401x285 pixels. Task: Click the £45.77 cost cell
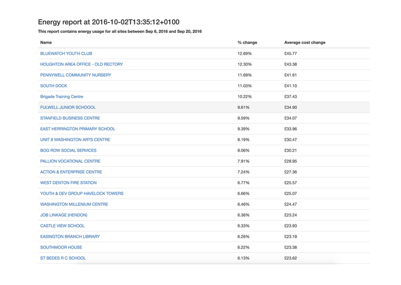290,54
